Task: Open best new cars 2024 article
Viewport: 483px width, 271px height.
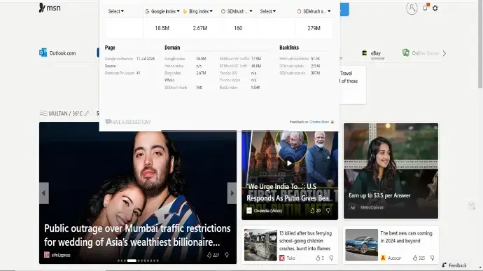Action: (x=406, y=237)
